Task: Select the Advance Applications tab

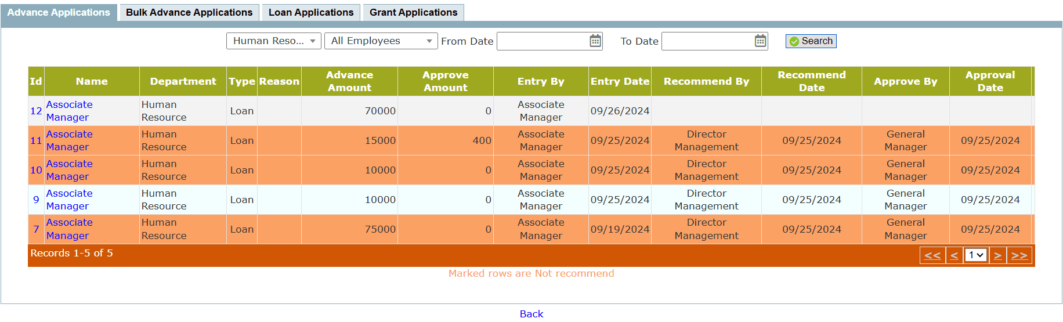Action: point(59,12)
